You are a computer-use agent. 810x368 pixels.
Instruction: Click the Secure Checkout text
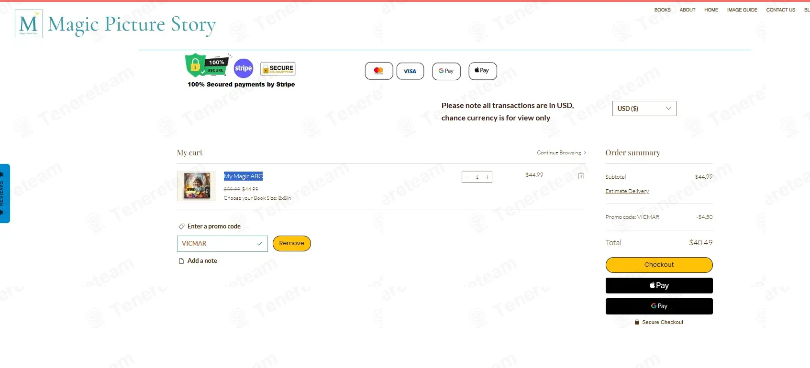click(x=663, y=323)
